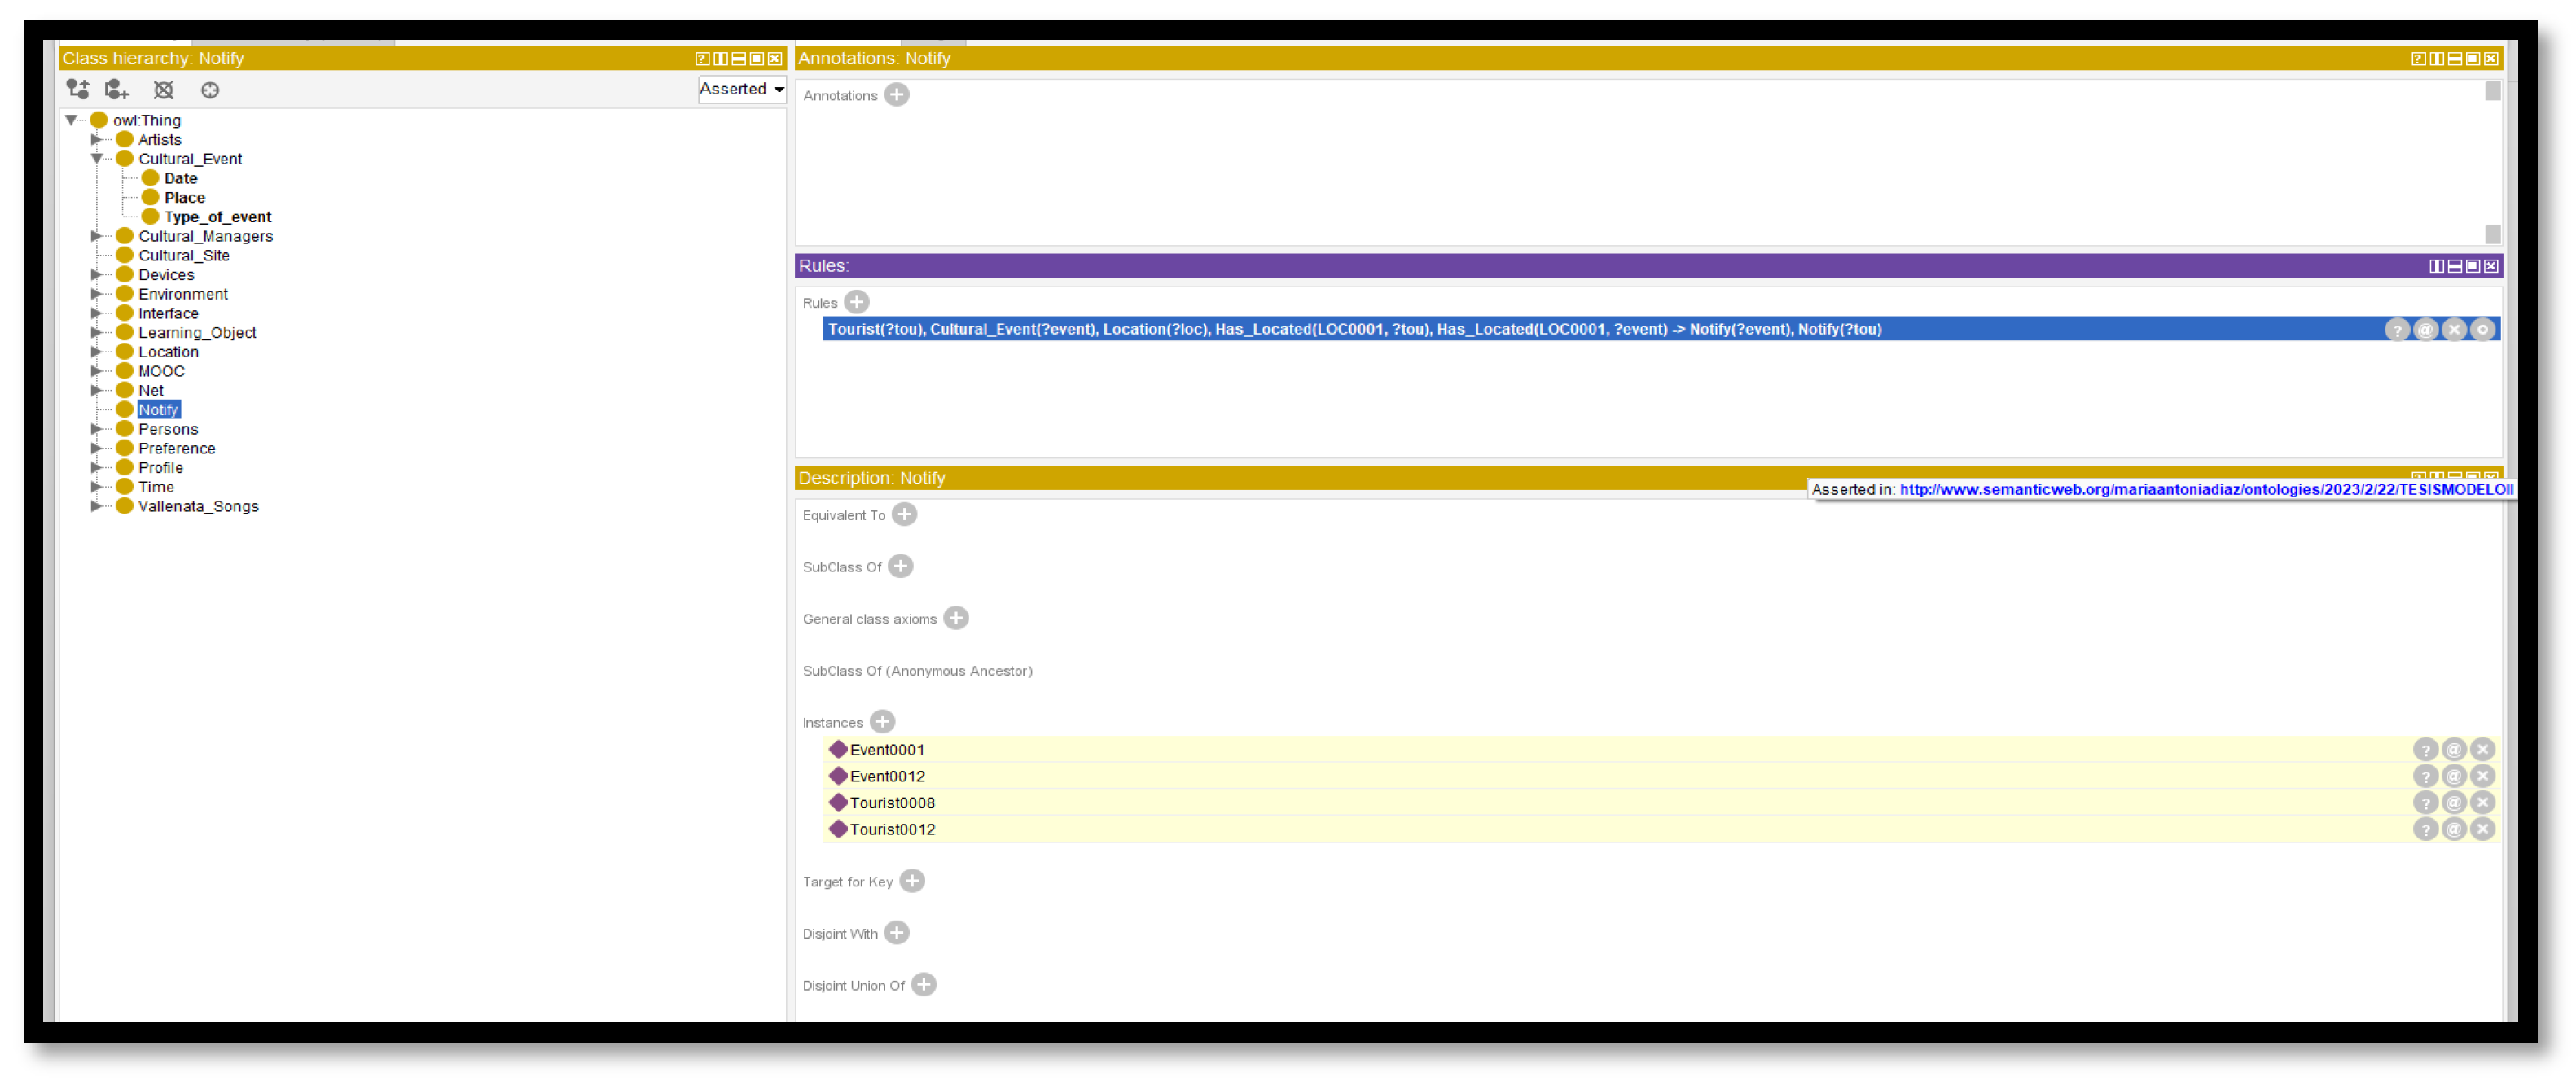Expand the Vallenata_Songs class node

(97, 506)
